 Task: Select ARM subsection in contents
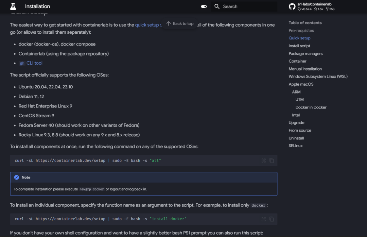tap(296, 92)
